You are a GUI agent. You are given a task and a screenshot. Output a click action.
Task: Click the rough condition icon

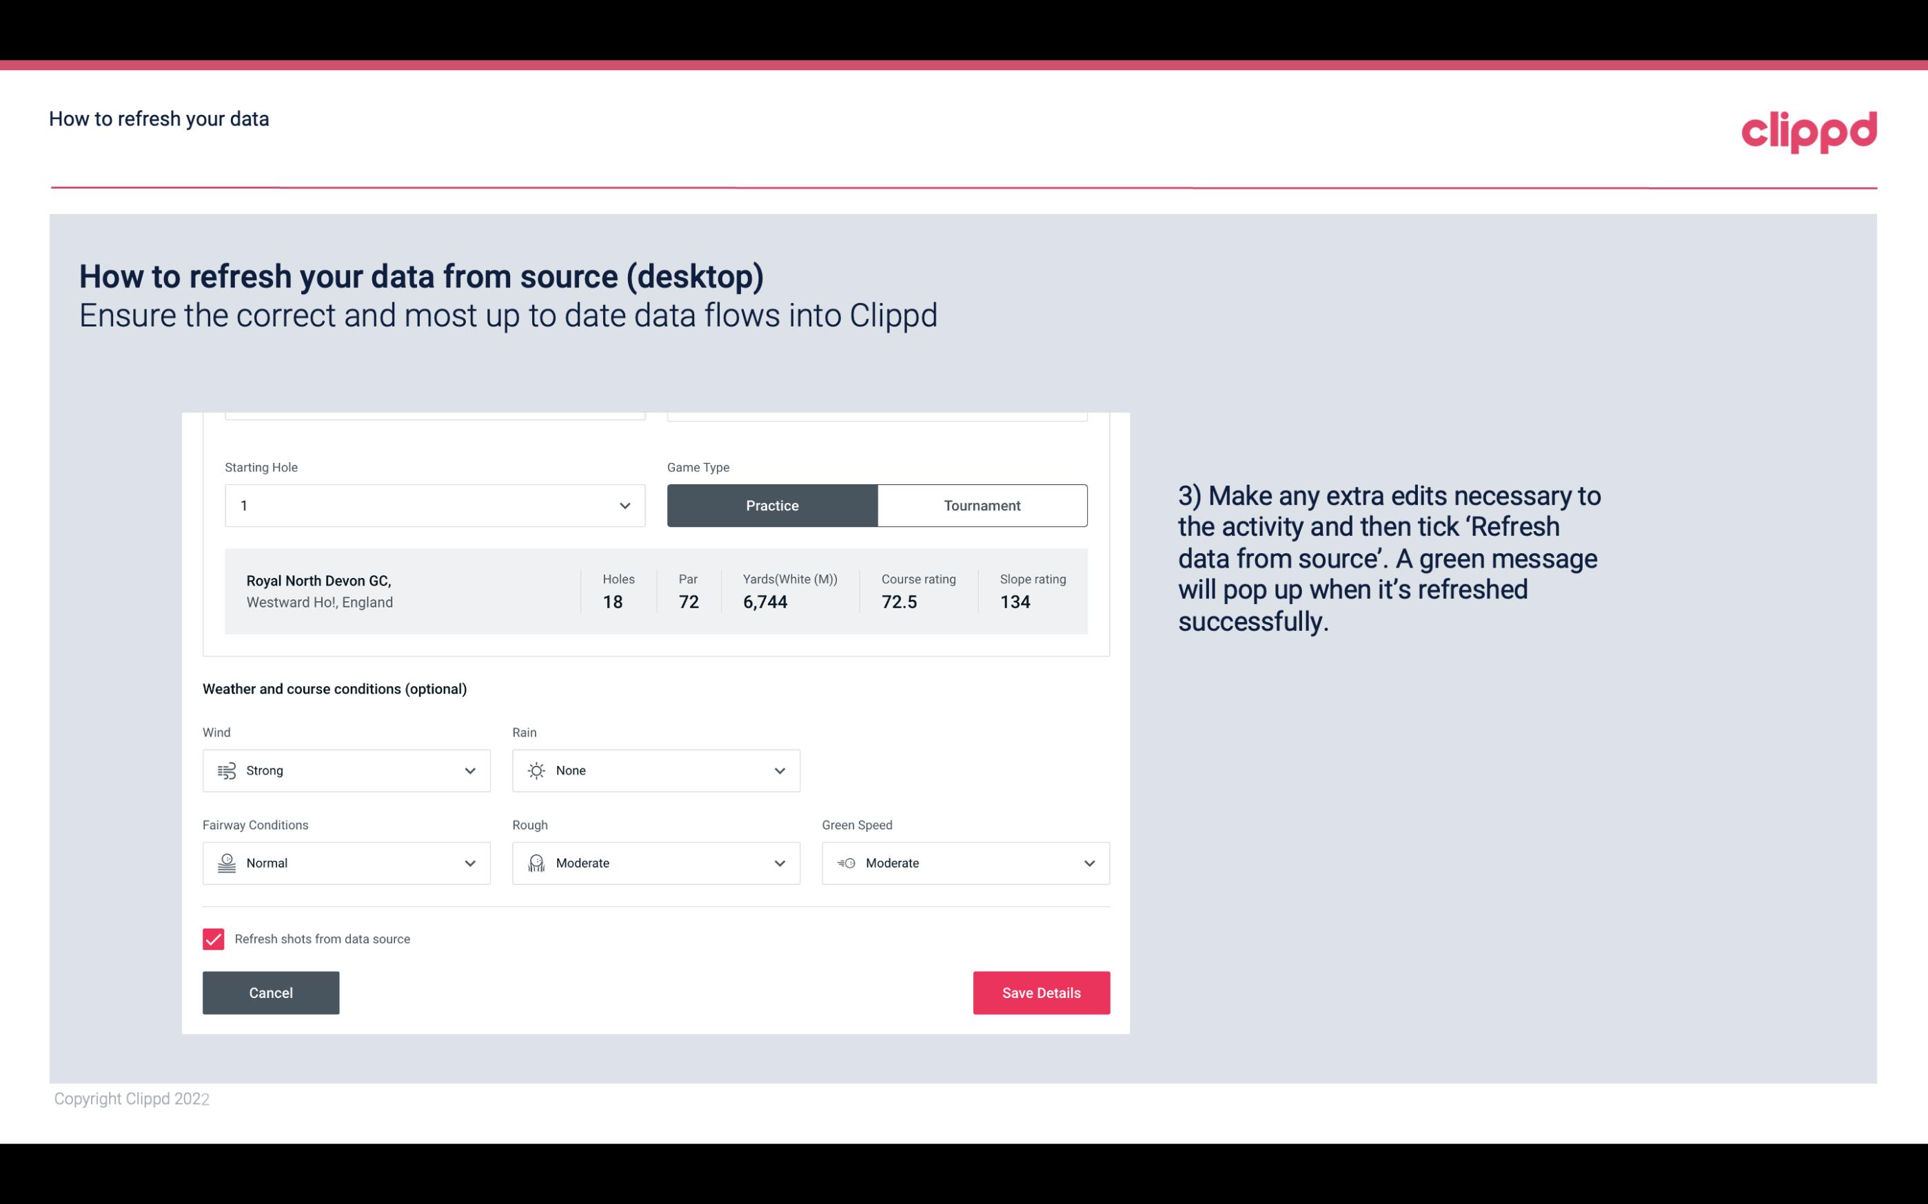point(536,863)
